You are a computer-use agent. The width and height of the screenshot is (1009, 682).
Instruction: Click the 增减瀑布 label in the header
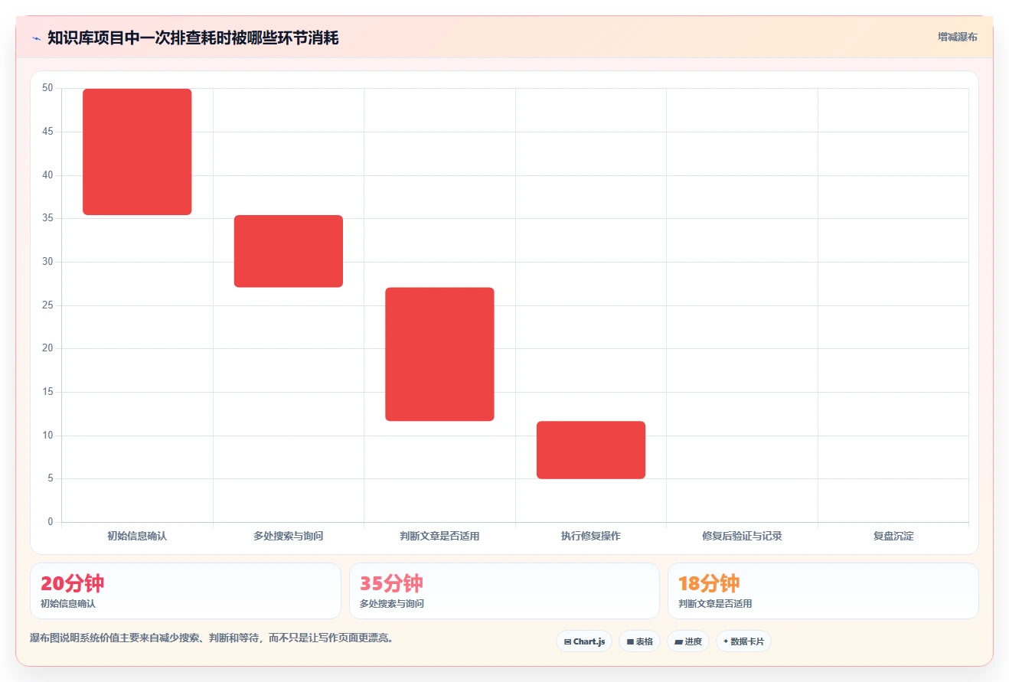tap(957, 37)
